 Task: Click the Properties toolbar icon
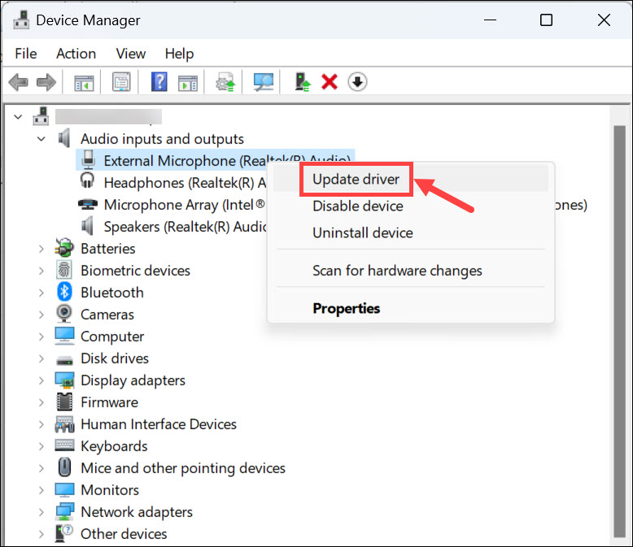coord(121,82)
